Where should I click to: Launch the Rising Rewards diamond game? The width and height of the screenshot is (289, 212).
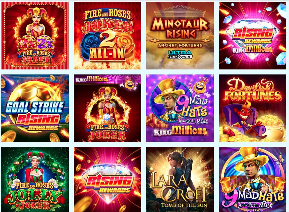[x=107, y=179]
